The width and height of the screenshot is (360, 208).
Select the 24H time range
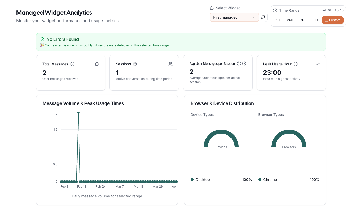click(290, 20)
